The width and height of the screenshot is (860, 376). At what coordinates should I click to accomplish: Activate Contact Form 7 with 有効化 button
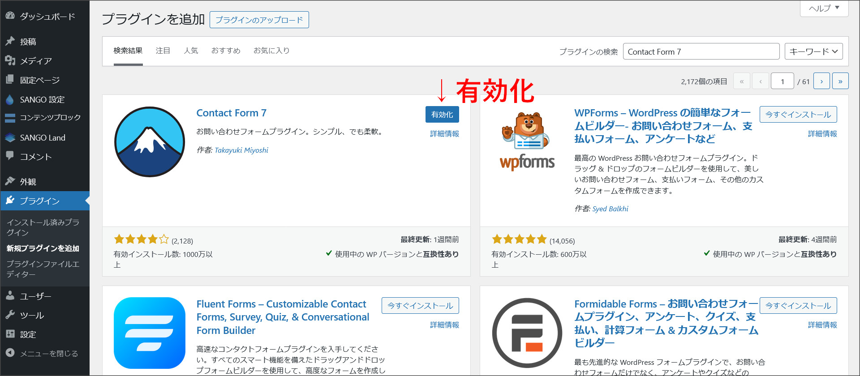coord(442,115)
